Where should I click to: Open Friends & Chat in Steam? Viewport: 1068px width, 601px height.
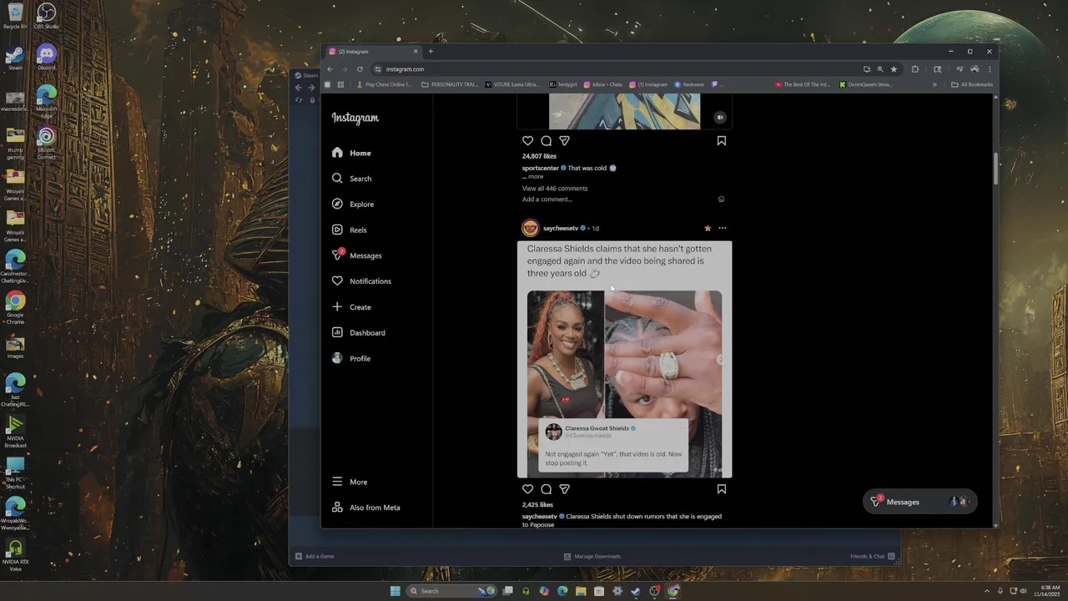[873, 556]
